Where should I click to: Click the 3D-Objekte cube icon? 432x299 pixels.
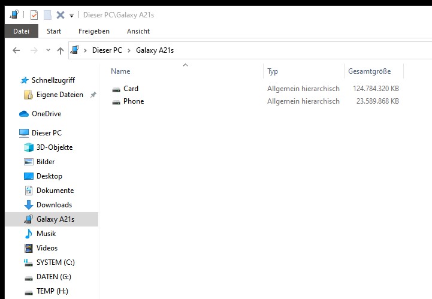click(x=29, y=147)
